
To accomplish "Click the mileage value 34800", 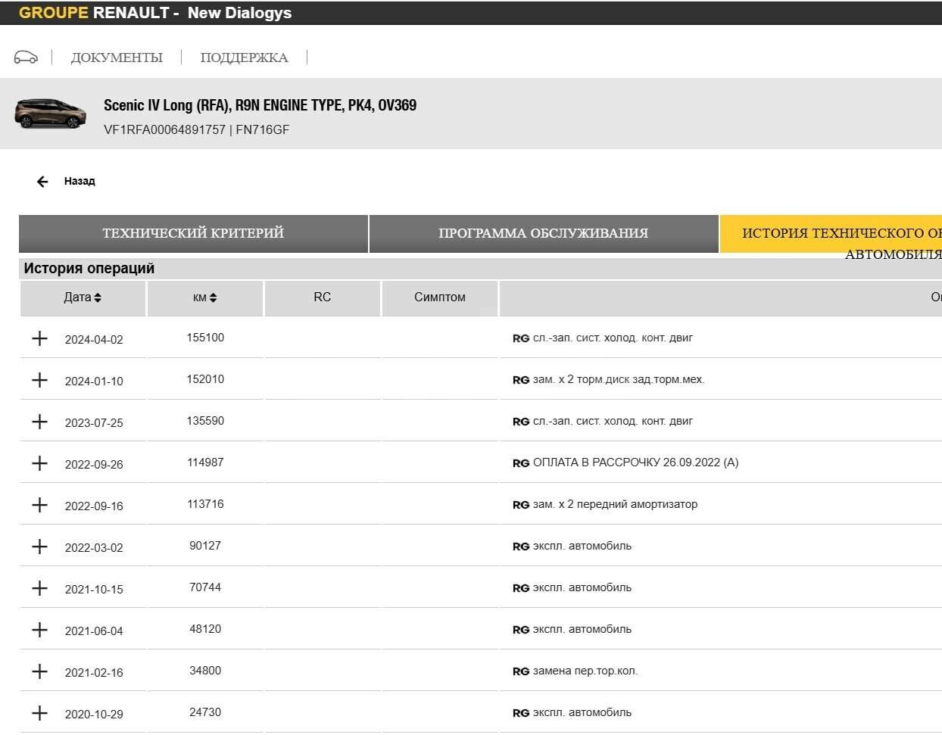I will click(x=205, y=671).
